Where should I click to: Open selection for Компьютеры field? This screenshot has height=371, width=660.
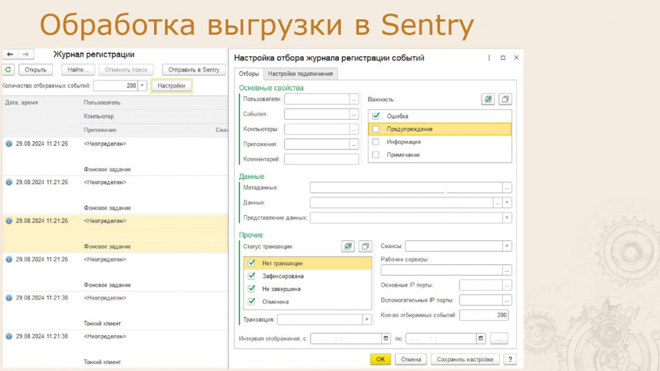[354, 129]
